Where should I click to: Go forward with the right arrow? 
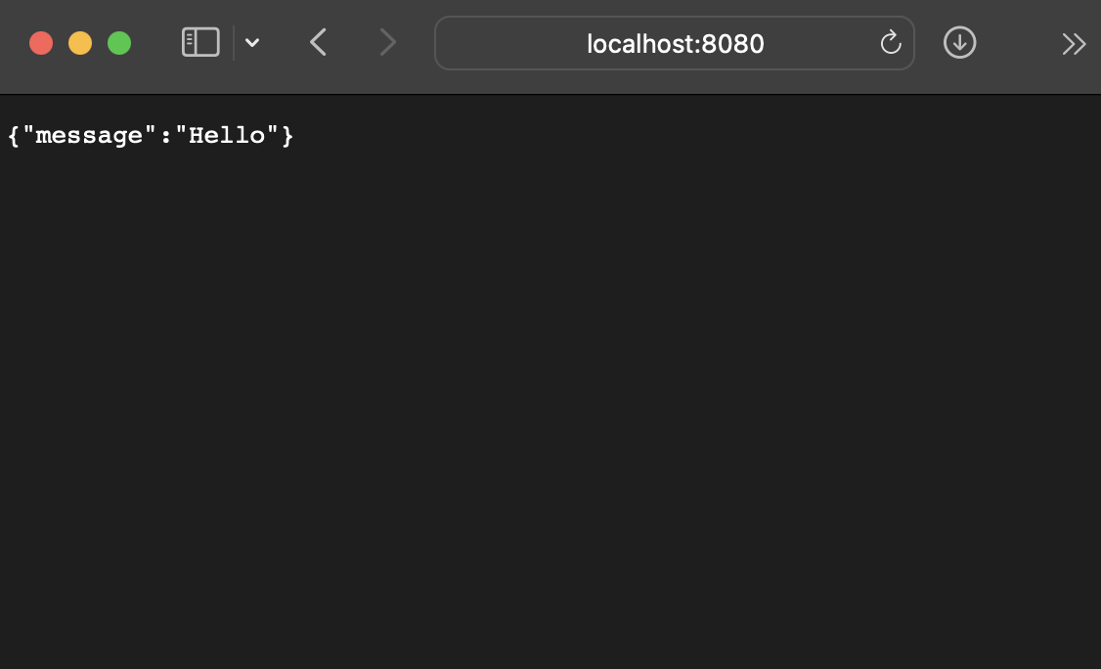tap(387, 43)
